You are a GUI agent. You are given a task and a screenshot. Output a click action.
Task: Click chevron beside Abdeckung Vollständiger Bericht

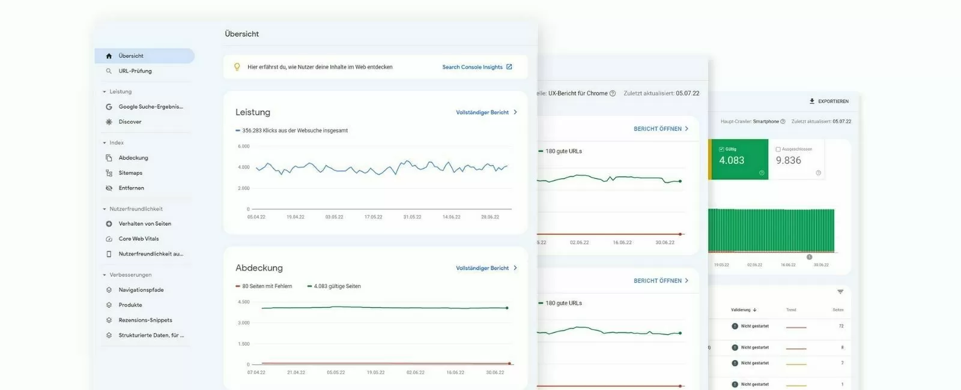point(515,268)
